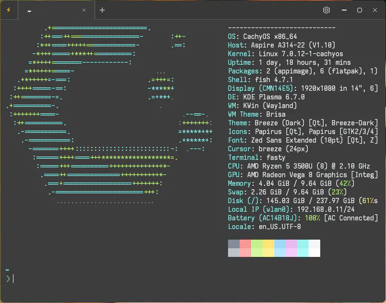The image size is (386, 303).
Task: Click the Kernel: Linux 7.0.12-1-cachyos line
Action: click(286, 54)
